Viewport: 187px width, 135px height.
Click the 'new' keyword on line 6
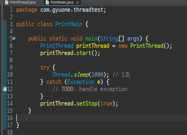(x=123, y=46)
